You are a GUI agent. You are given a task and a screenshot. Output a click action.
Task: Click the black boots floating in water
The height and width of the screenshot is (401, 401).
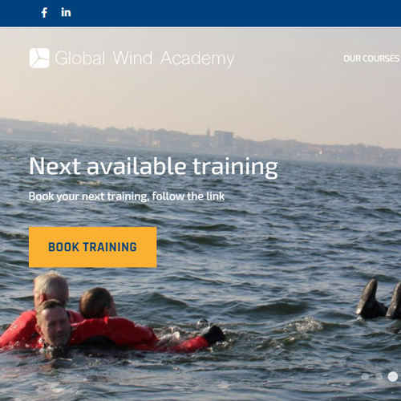(x=379, y=299)
